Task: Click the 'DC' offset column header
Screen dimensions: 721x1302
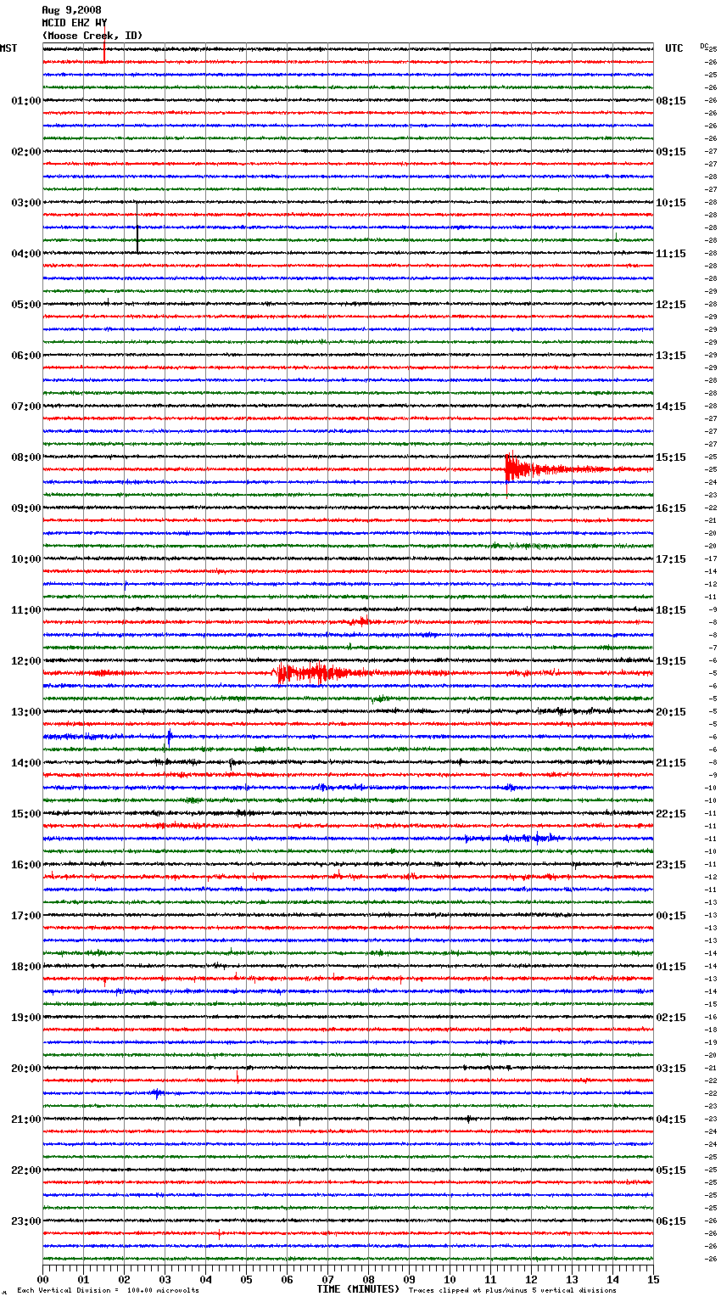Action: point(703,46)
